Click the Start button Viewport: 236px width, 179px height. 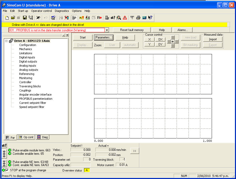click(x=83, y=37)
